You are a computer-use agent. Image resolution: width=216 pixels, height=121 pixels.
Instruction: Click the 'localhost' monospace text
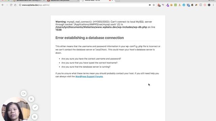click(101, 50)
